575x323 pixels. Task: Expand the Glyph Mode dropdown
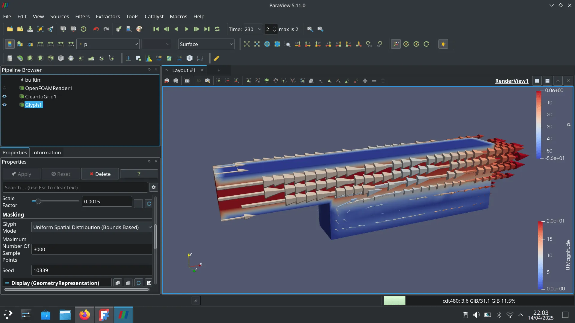coord(92,227)
